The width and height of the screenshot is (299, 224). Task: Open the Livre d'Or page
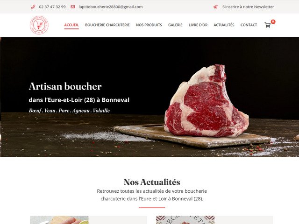click(x=198, y=25)
